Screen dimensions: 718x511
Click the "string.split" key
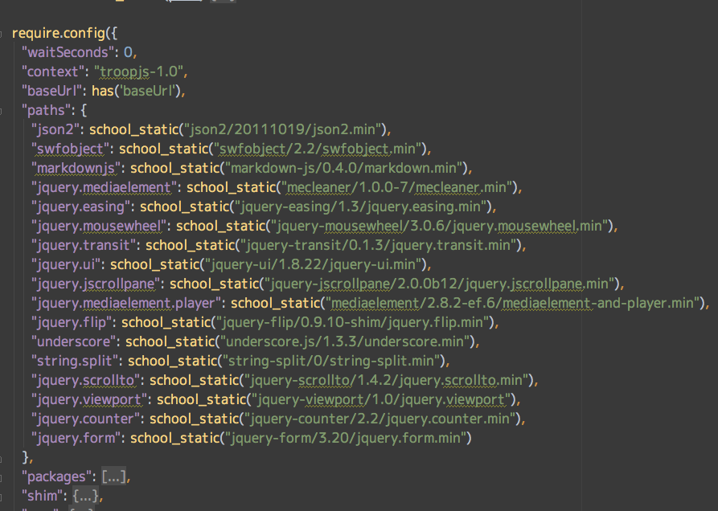pos(75,361)
